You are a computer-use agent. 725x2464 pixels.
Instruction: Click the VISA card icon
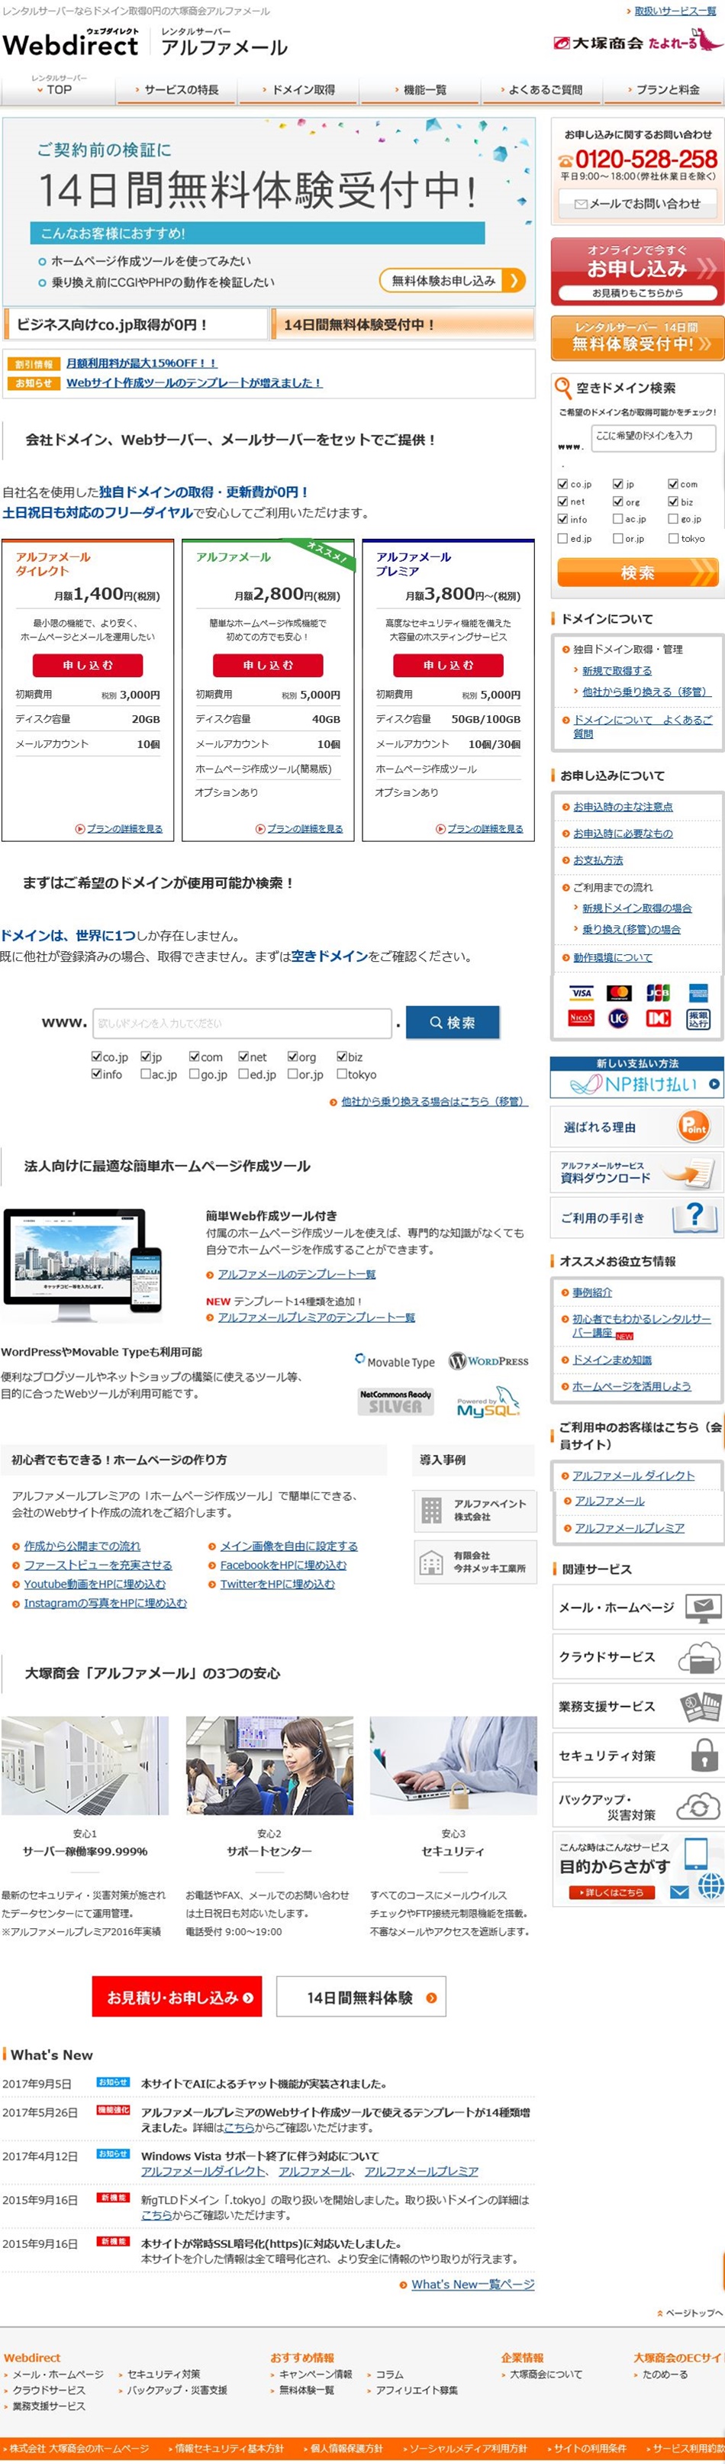[x=581, y=992]
